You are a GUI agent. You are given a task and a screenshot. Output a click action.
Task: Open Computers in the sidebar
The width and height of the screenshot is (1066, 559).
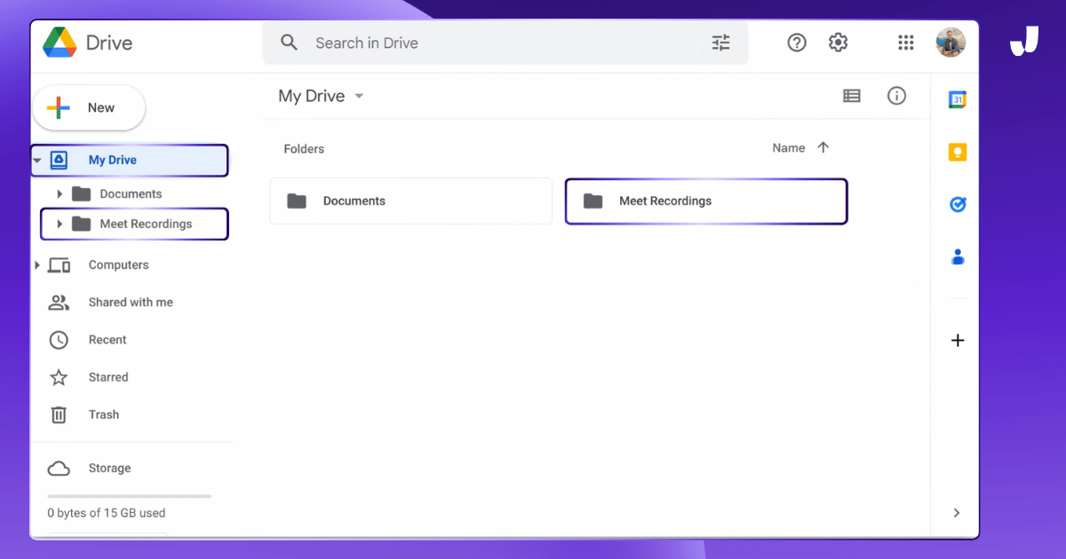coord(118,265)
